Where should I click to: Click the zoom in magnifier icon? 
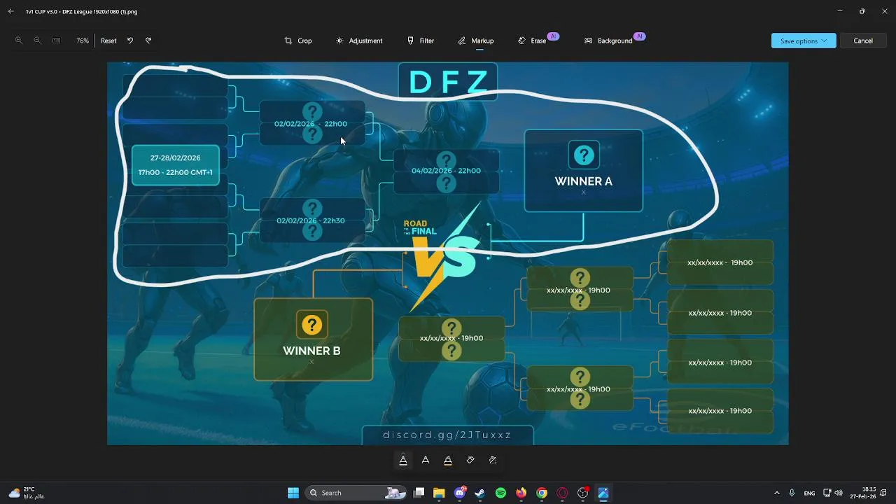pyautogui.click(x=19, y=41)
